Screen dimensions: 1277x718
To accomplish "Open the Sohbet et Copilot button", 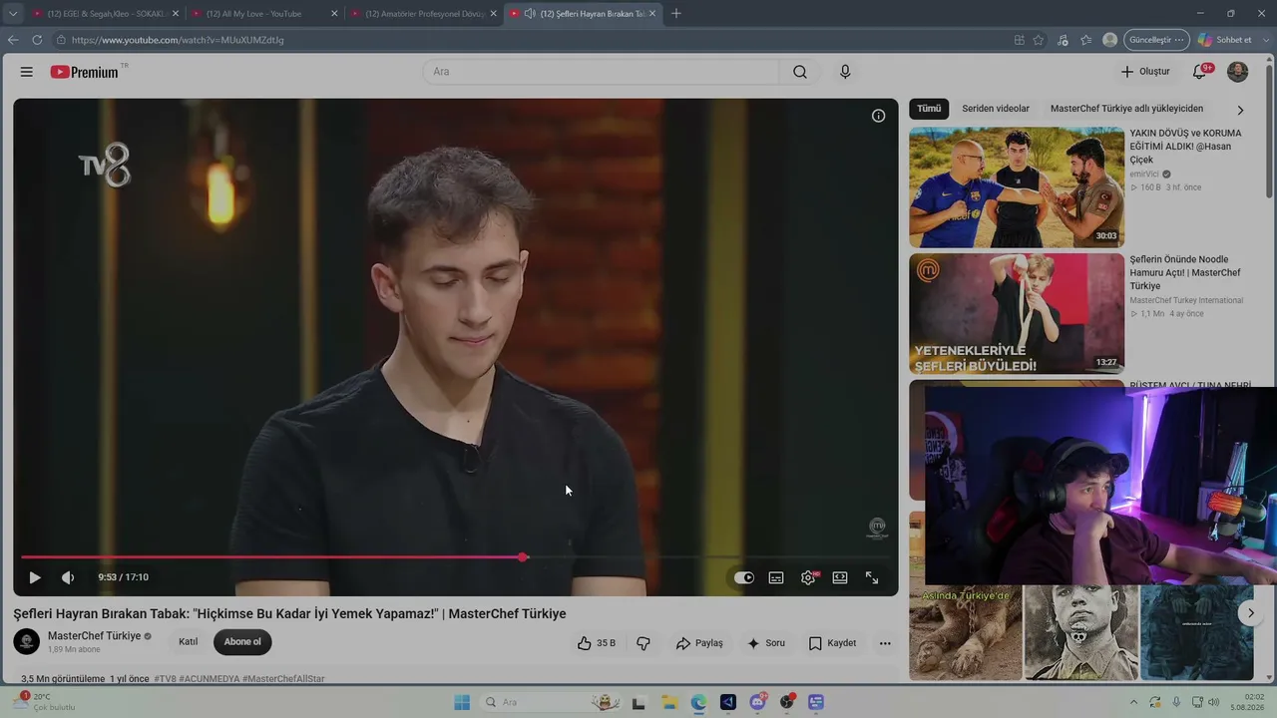I will 1225,40.
